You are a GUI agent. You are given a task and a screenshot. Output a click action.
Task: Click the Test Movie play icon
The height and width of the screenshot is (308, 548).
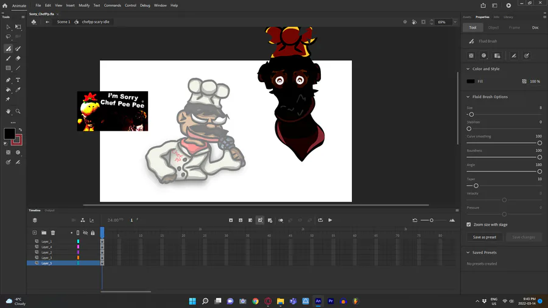pos(508,5)
